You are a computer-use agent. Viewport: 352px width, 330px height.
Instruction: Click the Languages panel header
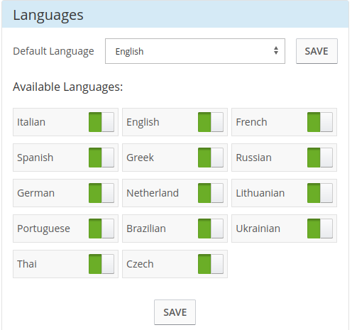(175, 14)
